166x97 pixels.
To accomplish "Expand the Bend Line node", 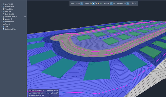I will pyautogui.click(x=2, y=12).
